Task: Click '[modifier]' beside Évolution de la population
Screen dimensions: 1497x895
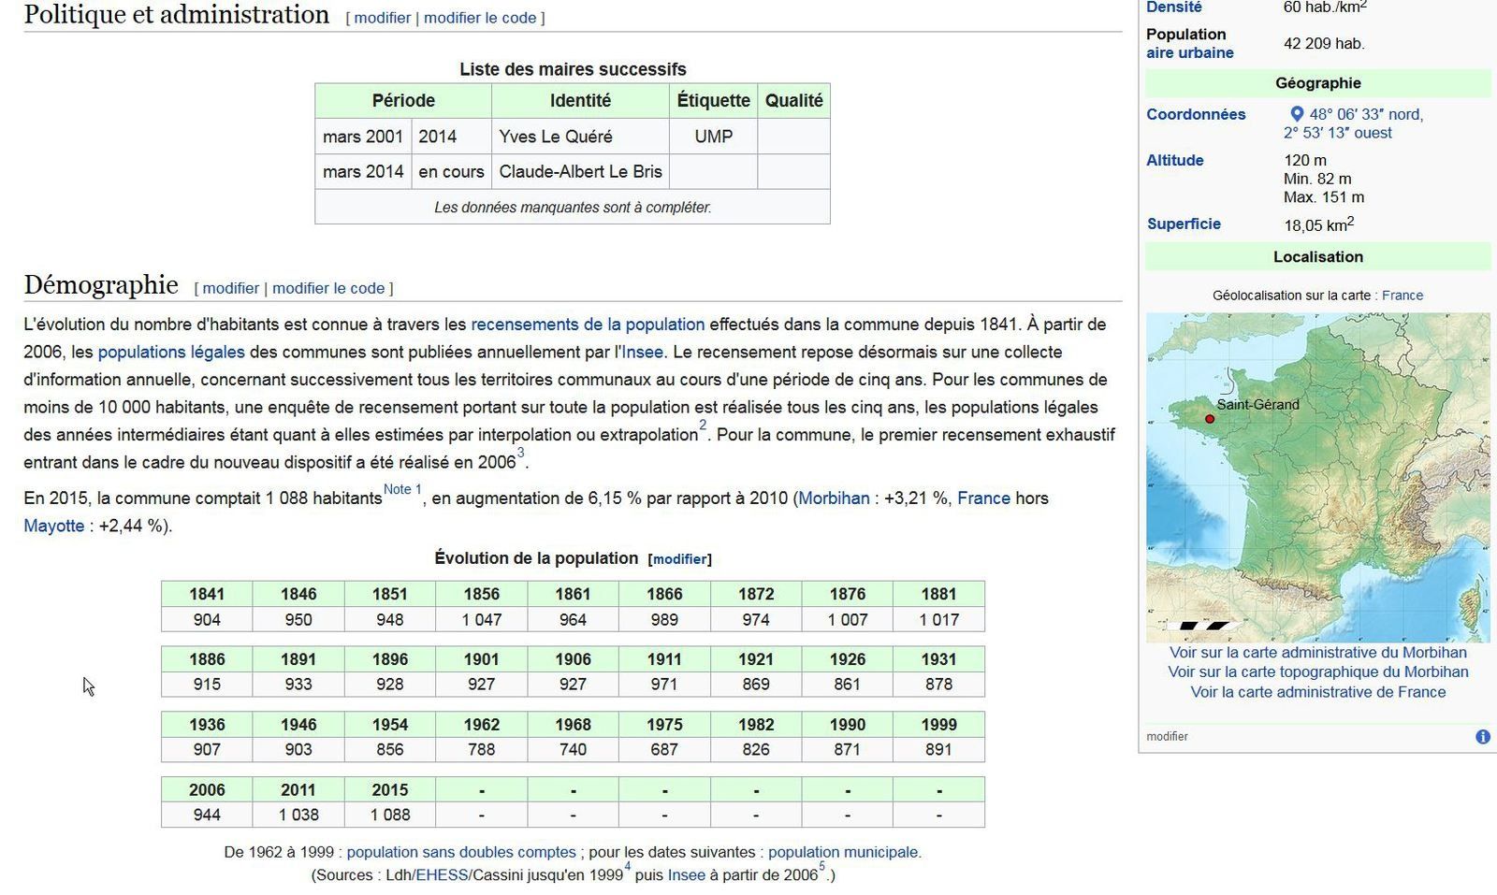Action: tap(679, 559)
